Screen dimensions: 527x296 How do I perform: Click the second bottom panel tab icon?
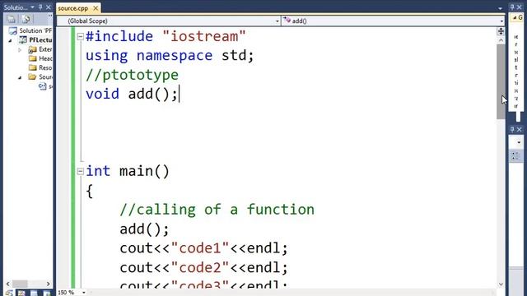click(x=21, y=294)
